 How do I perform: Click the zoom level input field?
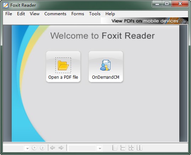82,148
